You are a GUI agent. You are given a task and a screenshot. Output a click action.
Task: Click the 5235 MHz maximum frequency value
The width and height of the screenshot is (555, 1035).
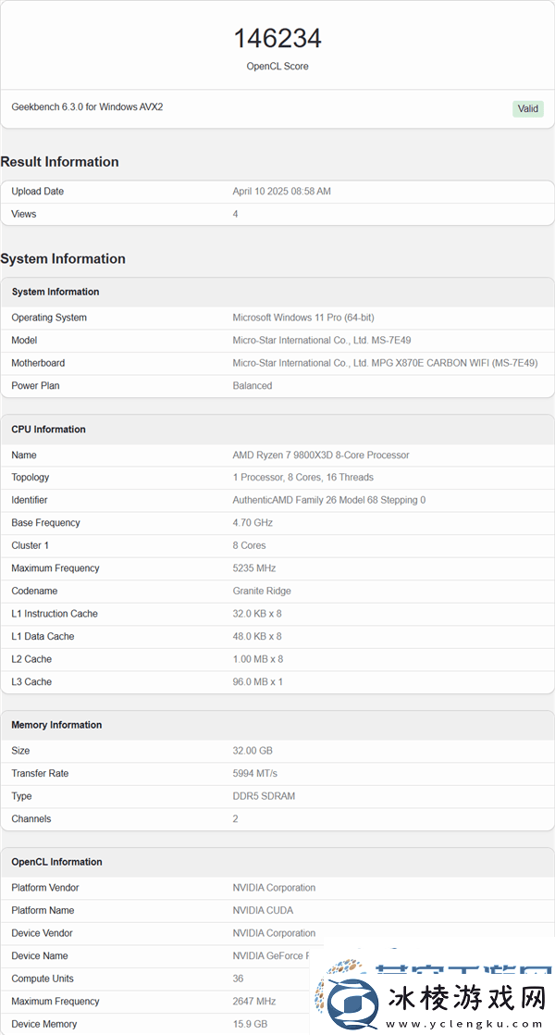[254, 568]
